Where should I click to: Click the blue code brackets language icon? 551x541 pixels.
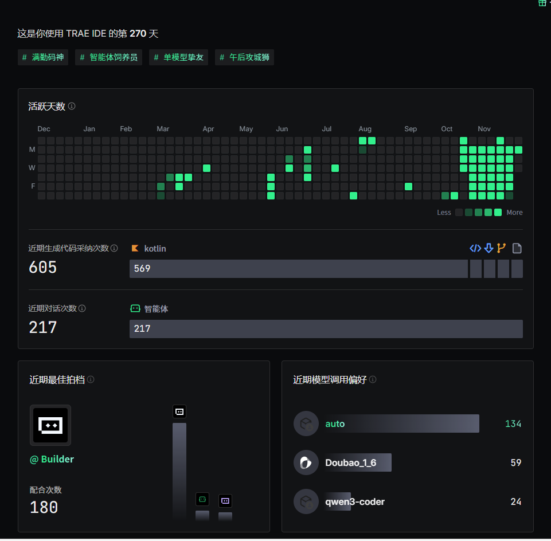pos(475,248)
